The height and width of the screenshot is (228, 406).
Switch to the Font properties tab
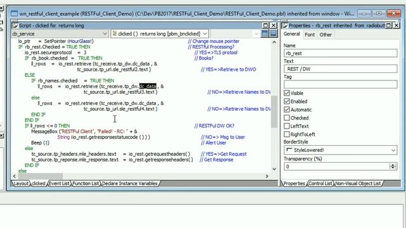pos(310,35)
